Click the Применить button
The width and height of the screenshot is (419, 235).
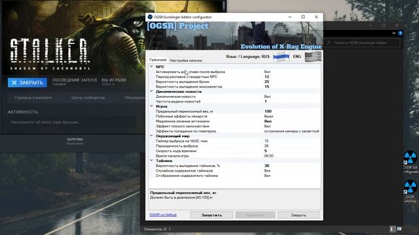[x=255, y=215]
